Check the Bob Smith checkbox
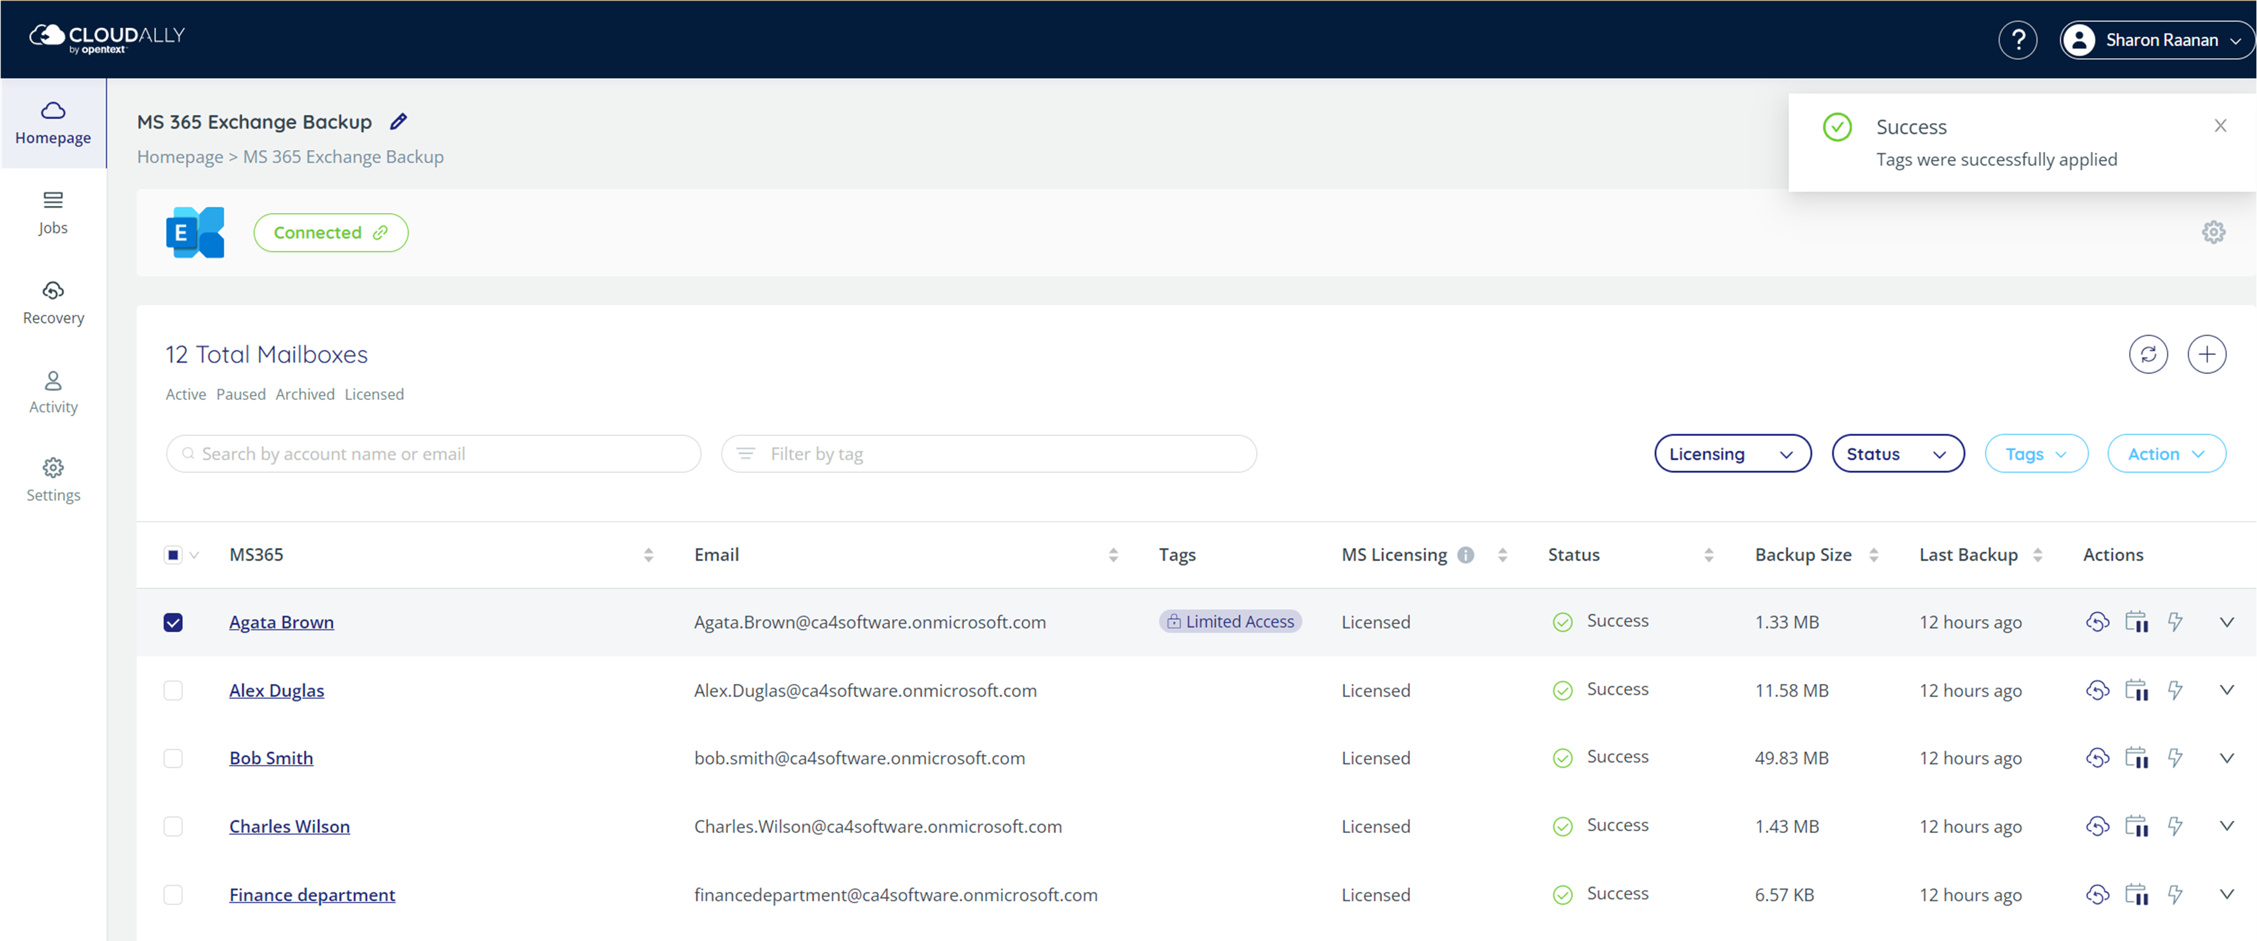The image size is (2257, 941). 172,758
